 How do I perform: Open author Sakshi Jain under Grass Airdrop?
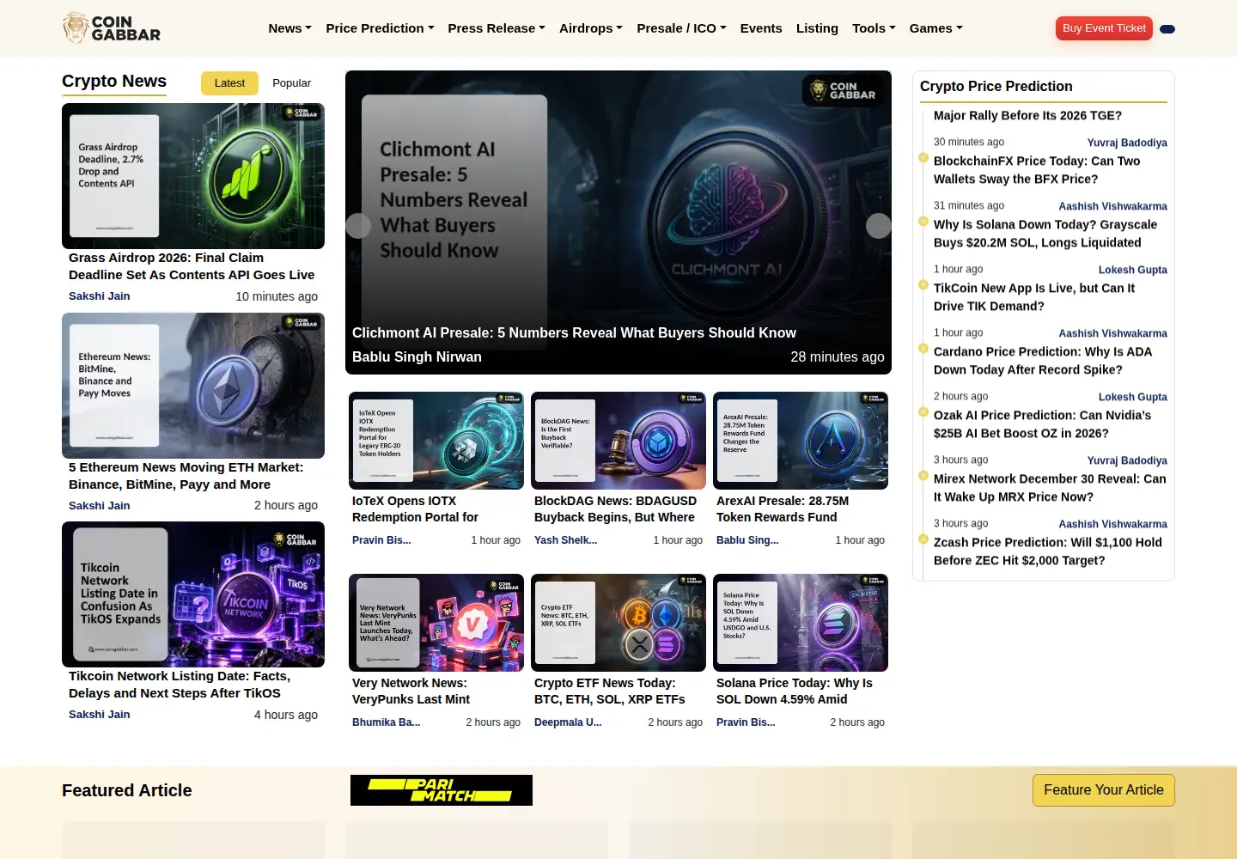[x=100, y=296]
